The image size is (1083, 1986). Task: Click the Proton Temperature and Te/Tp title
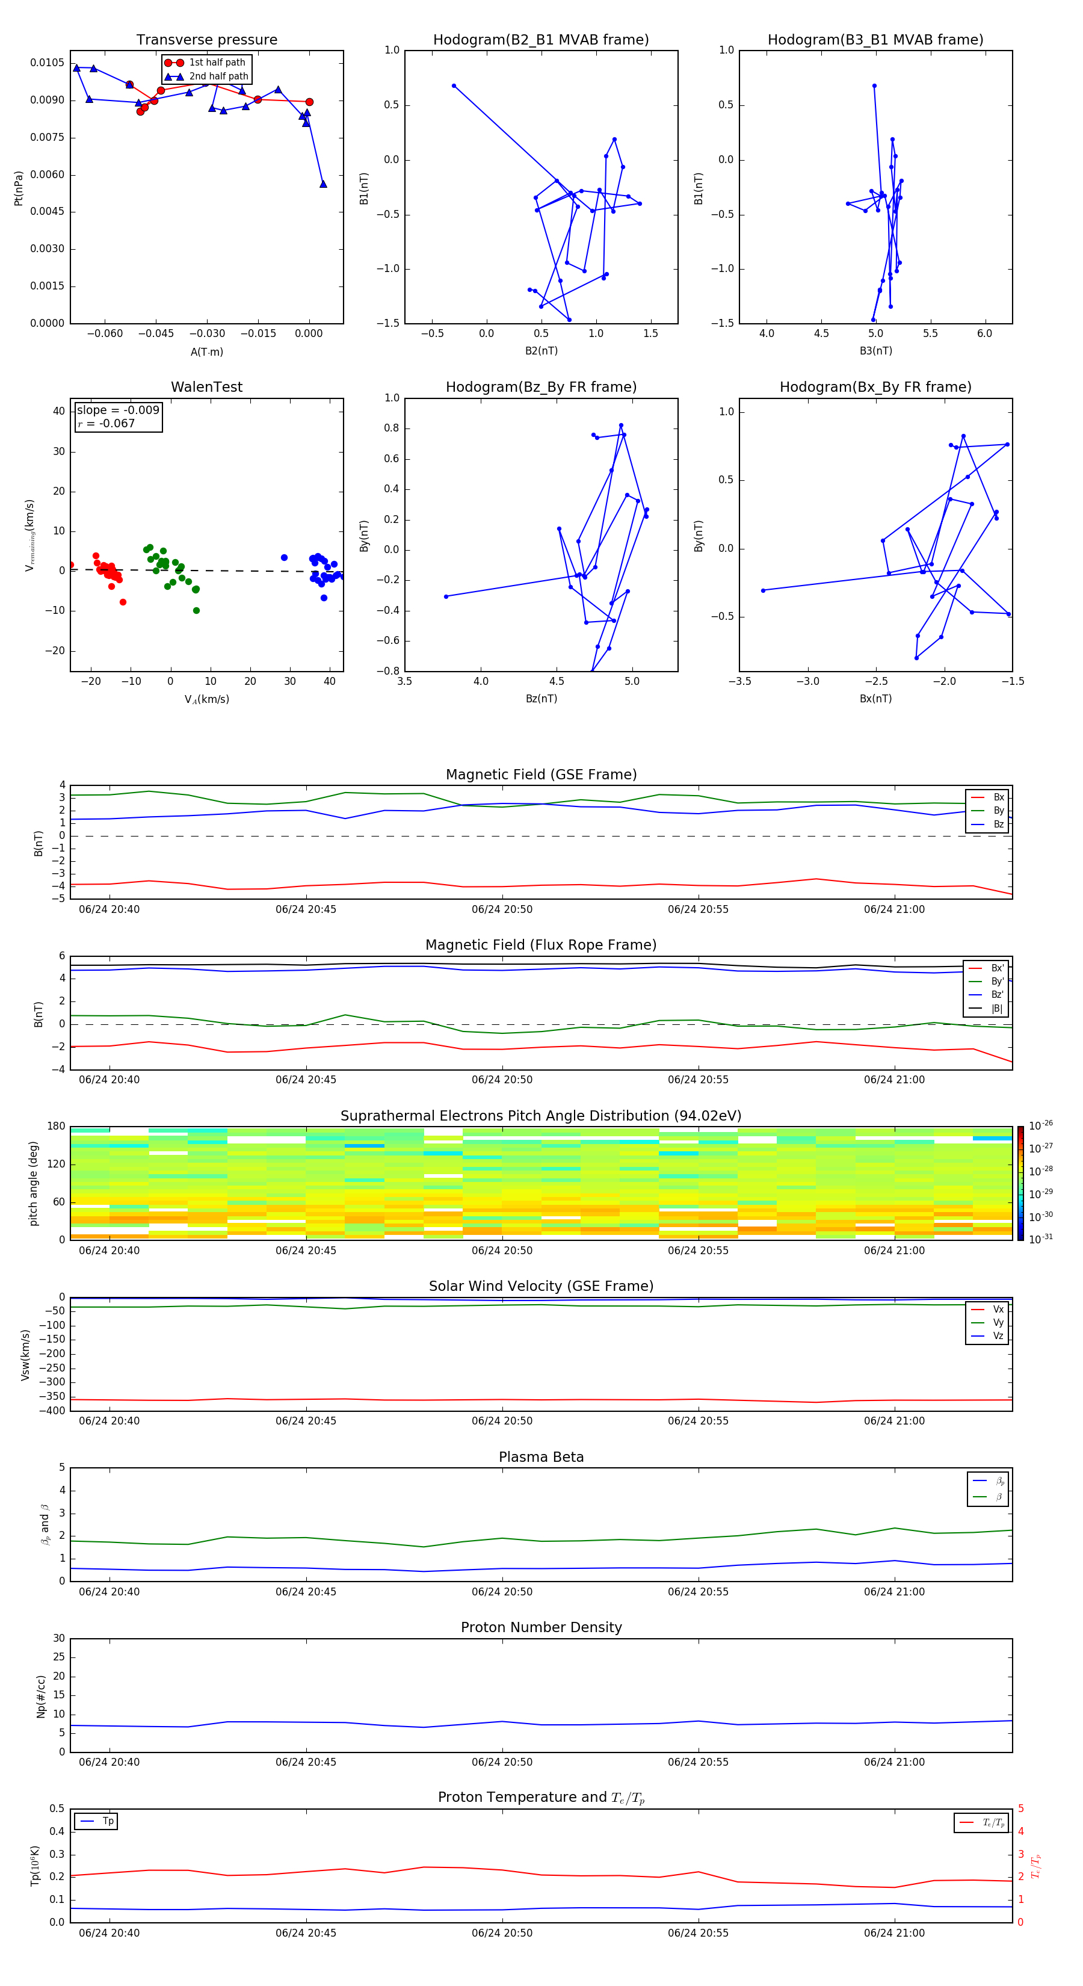tap(541, 1798)
